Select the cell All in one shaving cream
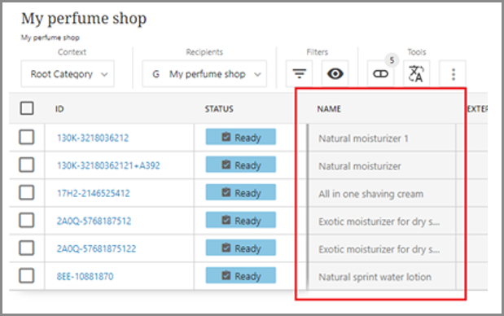Image resolution: width=504 pixels, height=316 pixels. 382,194
